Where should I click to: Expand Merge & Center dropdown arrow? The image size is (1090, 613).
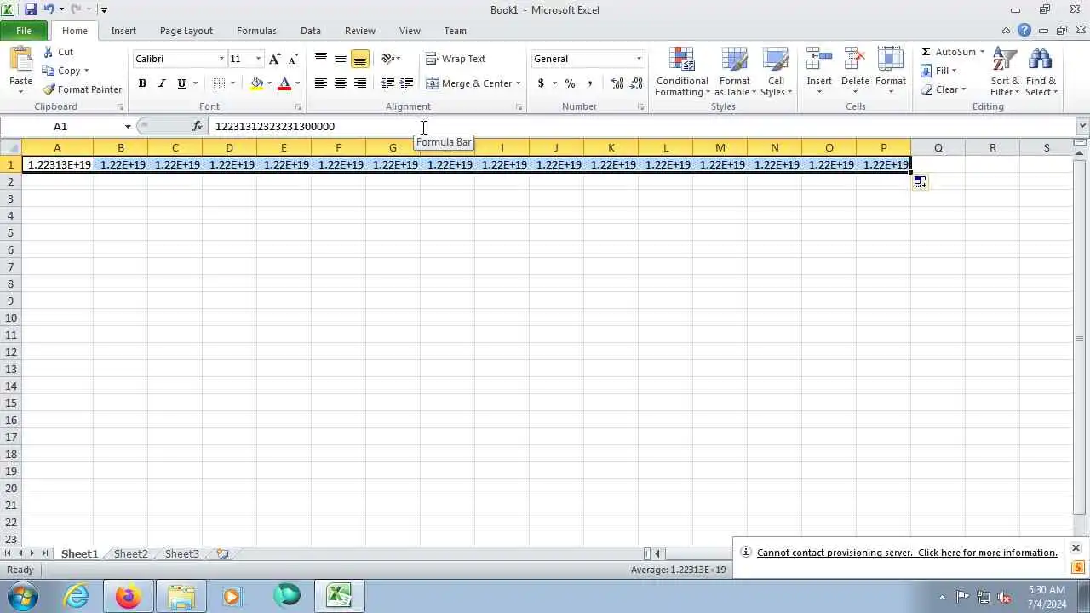(518, 83)
